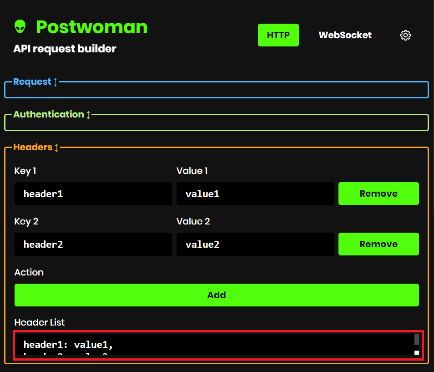Switch to the WebSocket tab
The image size is (434, 372).
(x=345, y=35)
